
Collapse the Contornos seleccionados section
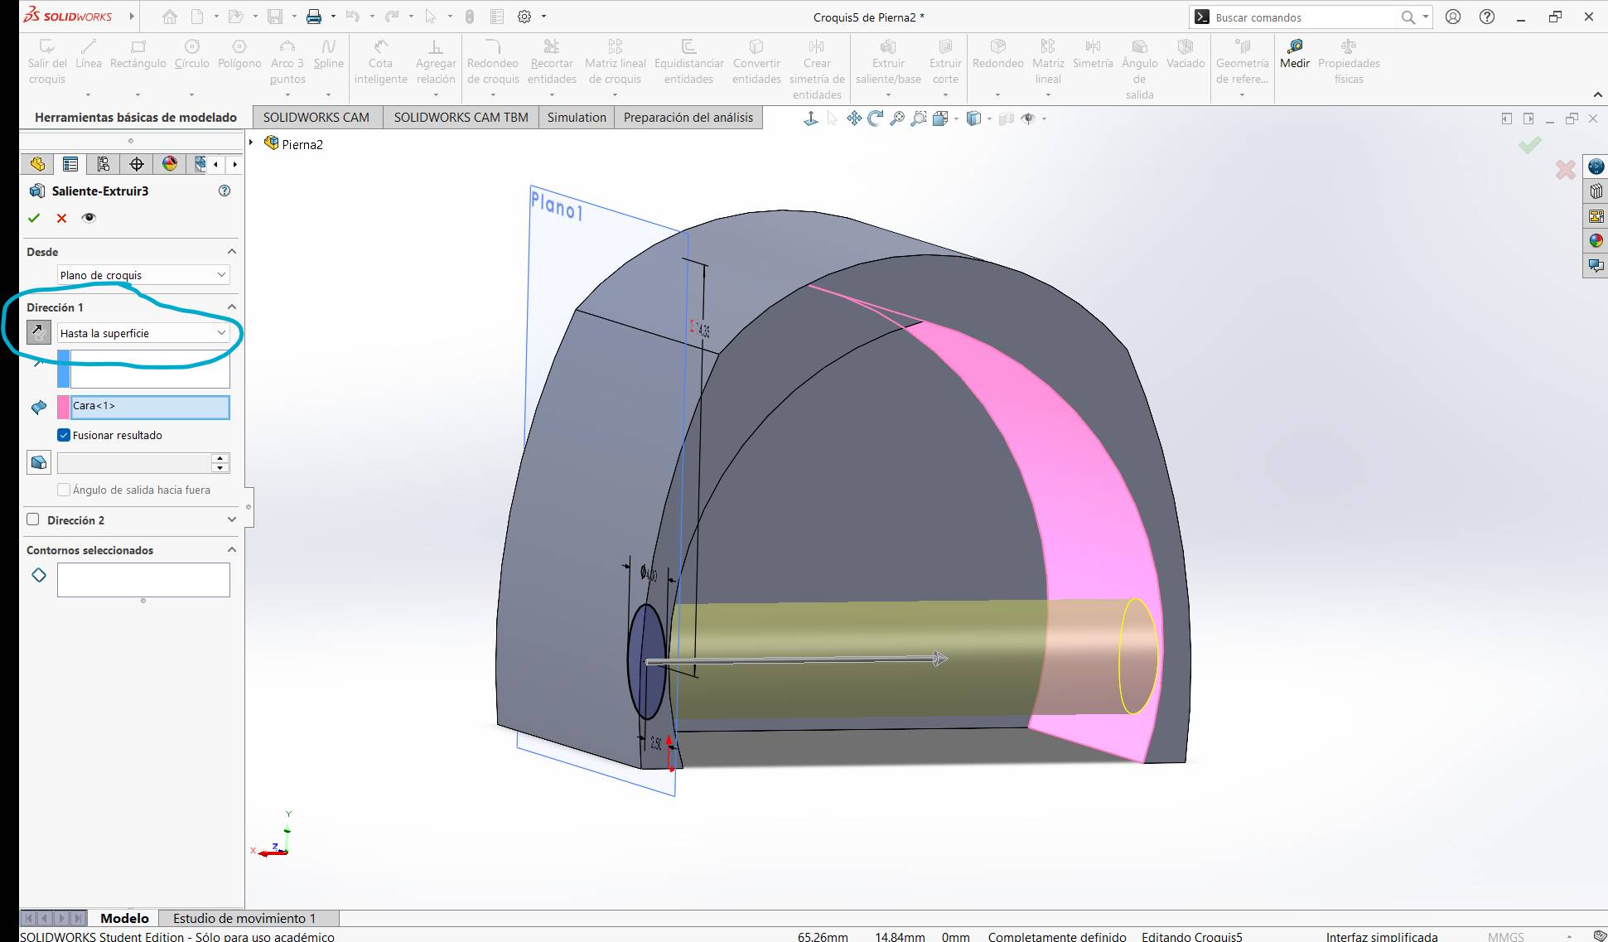pos(231,549)
